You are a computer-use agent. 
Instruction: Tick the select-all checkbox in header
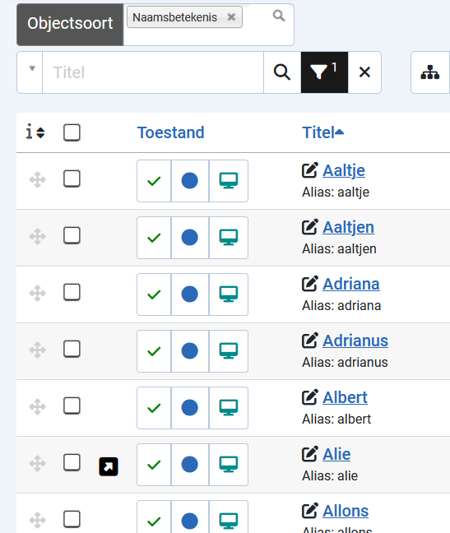[72, 132]
